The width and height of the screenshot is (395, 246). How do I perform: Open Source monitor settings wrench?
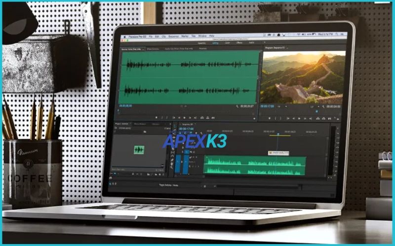(237, 106)
